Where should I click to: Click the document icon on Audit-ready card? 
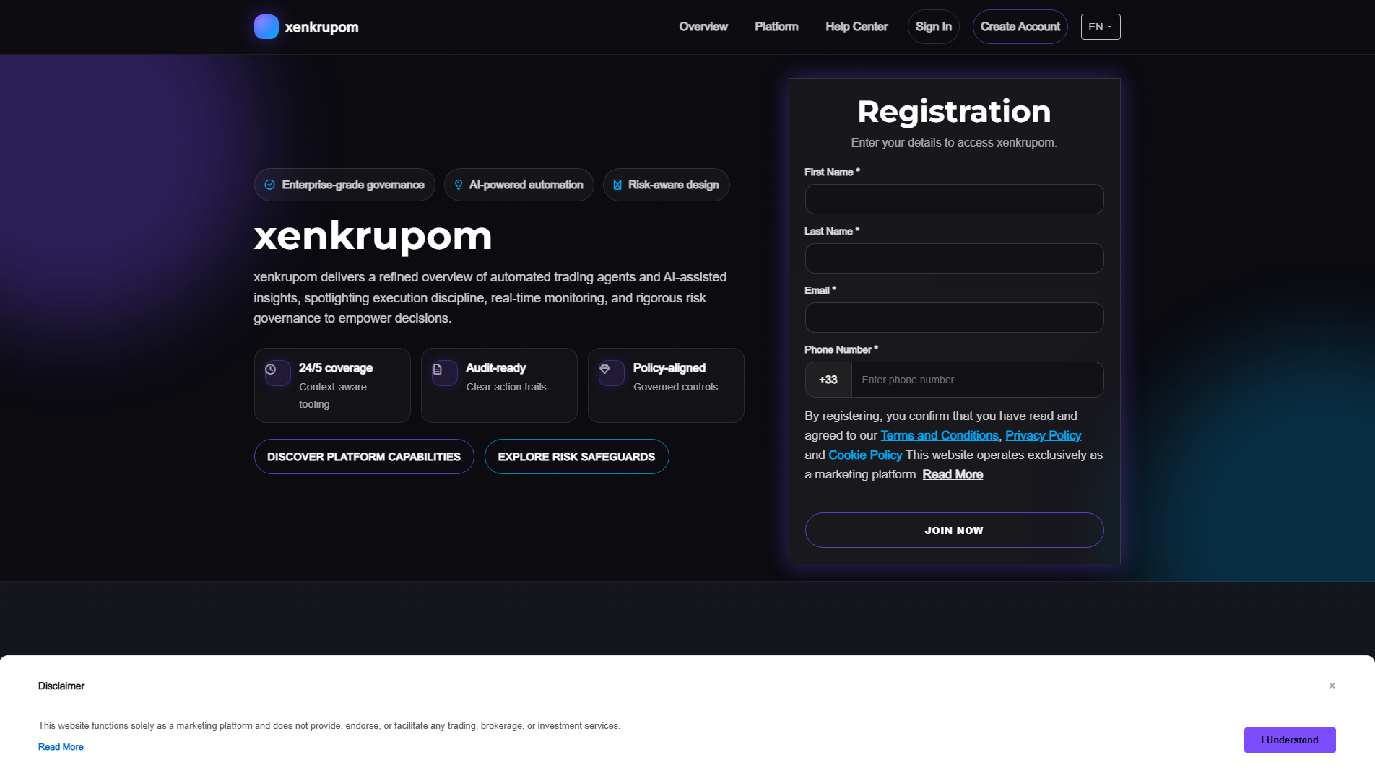438,370
